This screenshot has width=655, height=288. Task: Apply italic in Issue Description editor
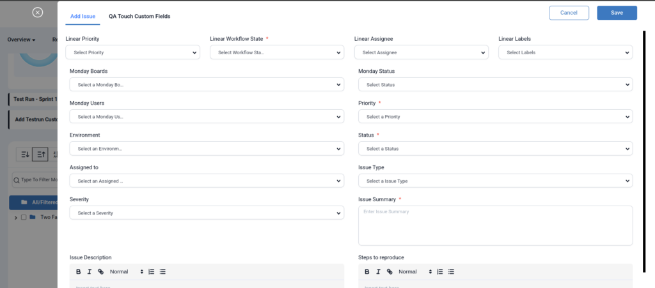point(90,272)
